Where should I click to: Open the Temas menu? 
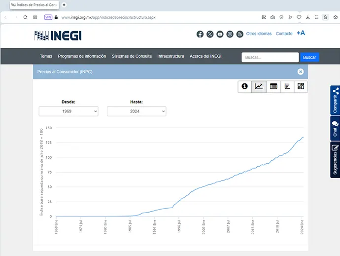pos(46,56)
